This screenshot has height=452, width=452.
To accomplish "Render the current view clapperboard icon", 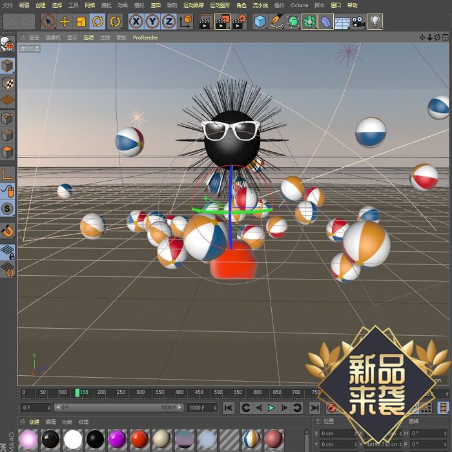I will coord(206,21).
